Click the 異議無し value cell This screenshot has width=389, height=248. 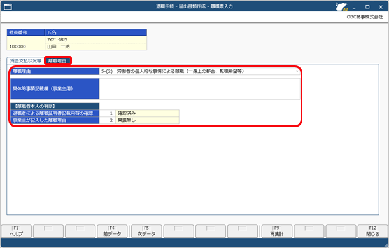(147, 120)
